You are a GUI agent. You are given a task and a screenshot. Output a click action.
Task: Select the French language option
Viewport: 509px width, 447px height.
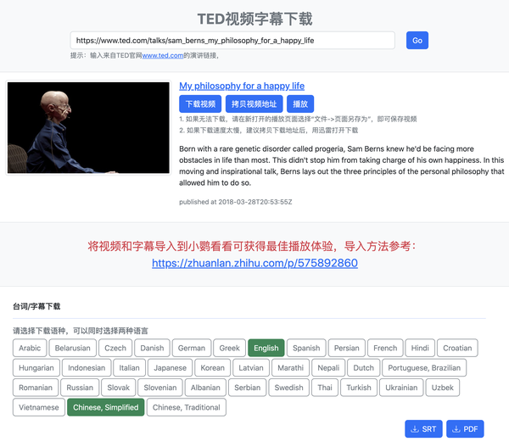[x=385, y=348]
